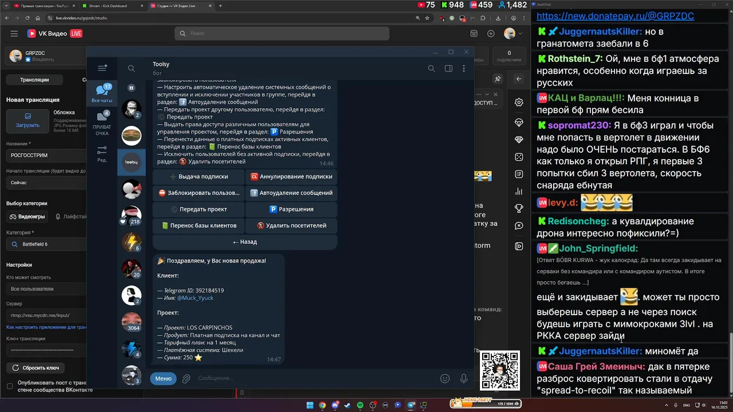Click the Аннулирование подписки bot button

click(x=291, y=177)
